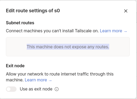137x99 pixels.
Task: Close the Edit route settings dialog
Action: click(126, 11)
